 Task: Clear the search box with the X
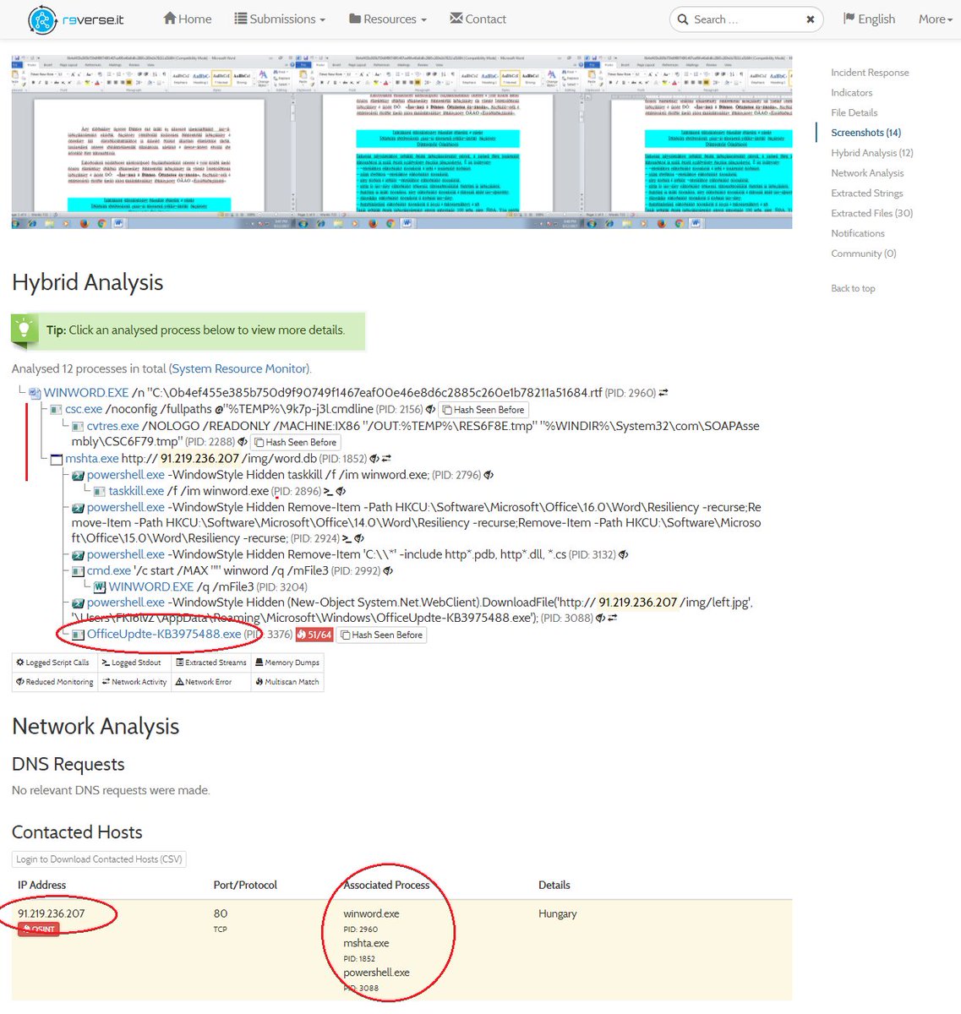tap(811, 19)
